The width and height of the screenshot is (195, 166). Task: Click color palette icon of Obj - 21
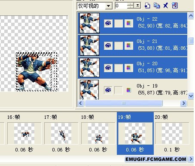pyautogui.click(x=128, y=45)
